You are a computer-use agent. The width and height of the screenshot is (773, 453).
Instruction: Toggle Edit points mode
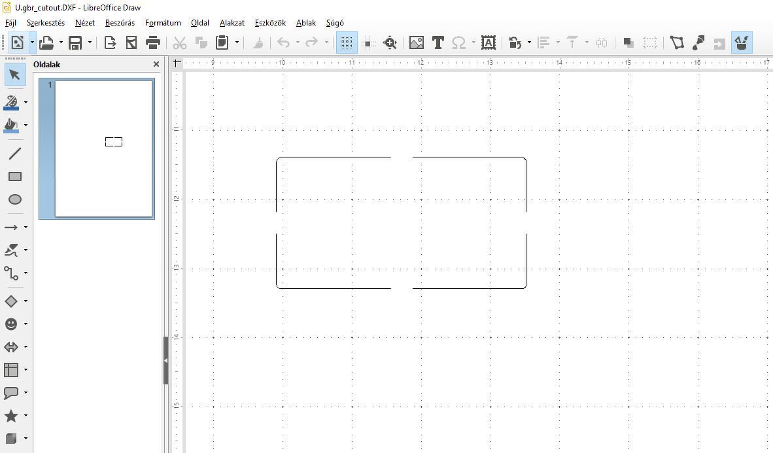(x=677, y=43)
